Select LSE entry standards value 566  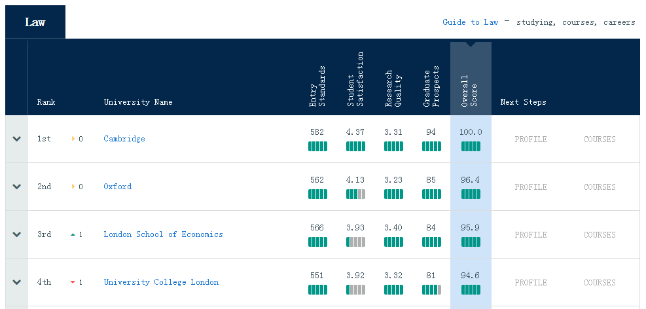tap(317, 228)
